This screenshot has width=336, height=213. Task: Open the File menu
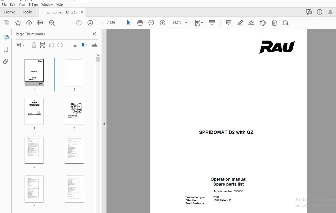point(4,4)
